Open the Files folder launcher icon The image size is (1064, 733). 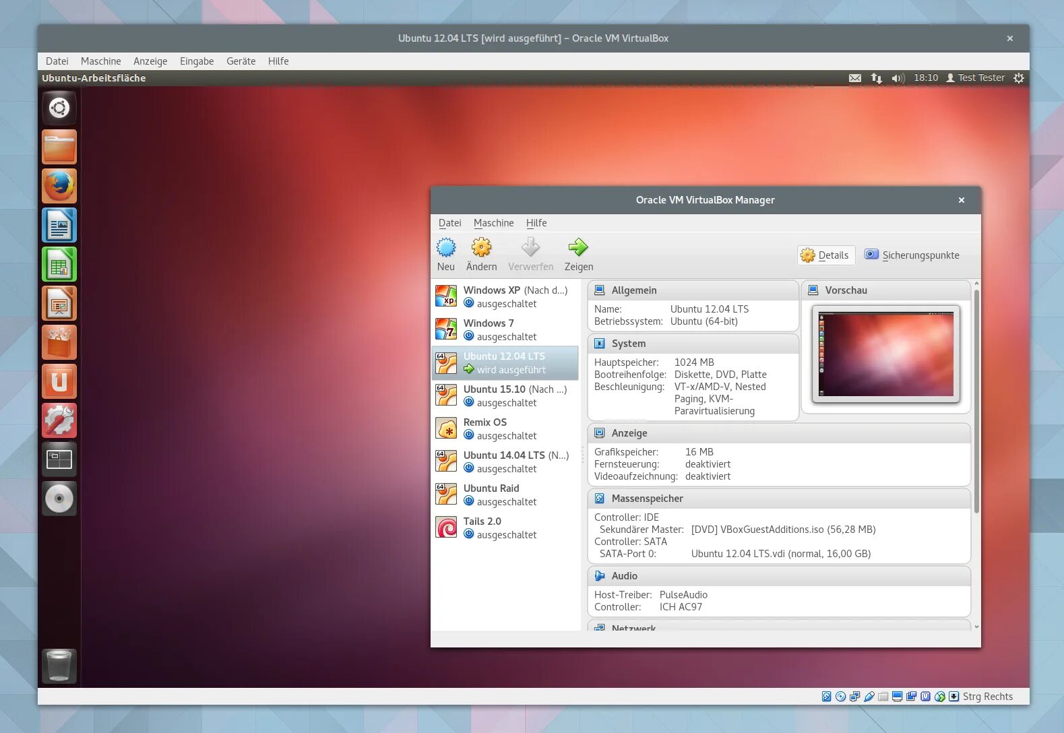tap(59, 147)
